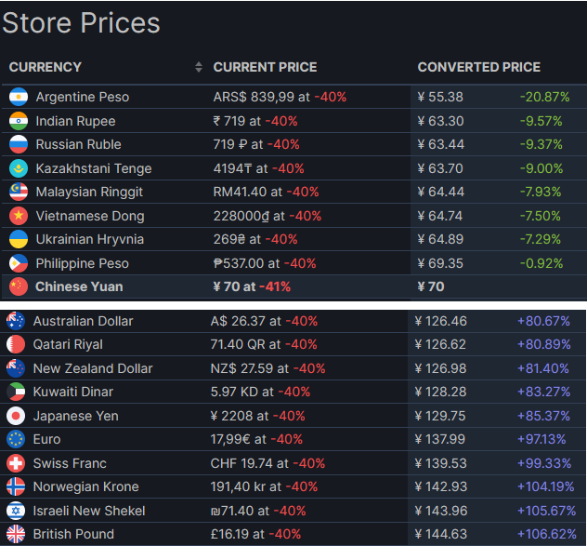Viewport: 587px width, 546px height.
Task: Click the Kuwait flag icon
Action: [x=16, y=392]
